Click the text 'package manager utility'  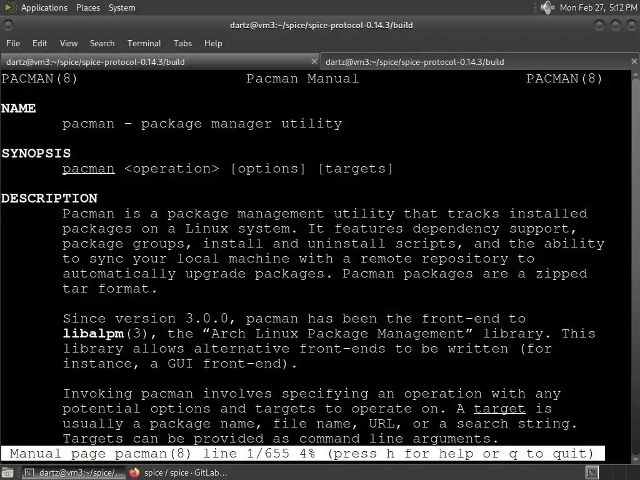coord(242,124)
